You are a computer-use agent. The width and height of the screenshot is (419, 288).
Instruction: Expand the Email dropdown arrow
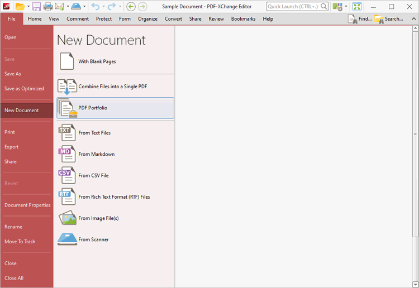coord(68,6)
